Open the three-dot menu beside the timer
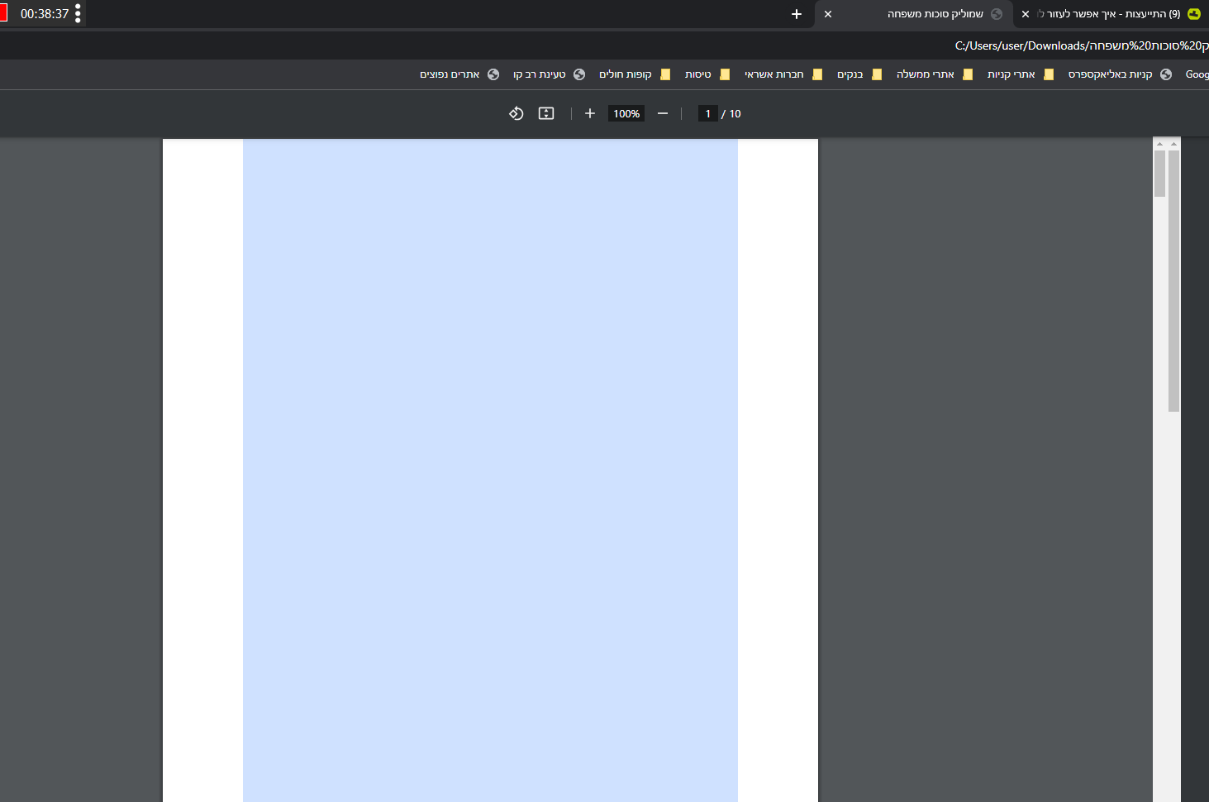The width and height of the screenshot is (1209, 802). tap(78, 13)
